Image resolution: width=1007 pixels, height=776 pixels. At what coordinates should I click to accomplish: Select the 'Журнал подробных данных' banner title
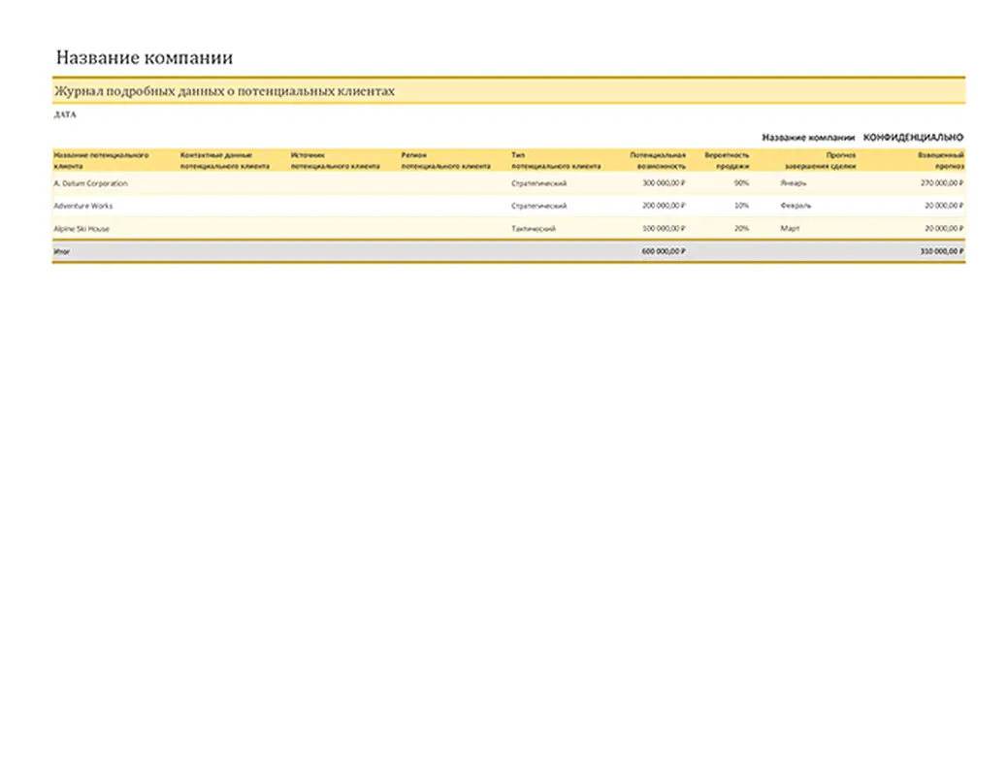[x=224, y=90]
